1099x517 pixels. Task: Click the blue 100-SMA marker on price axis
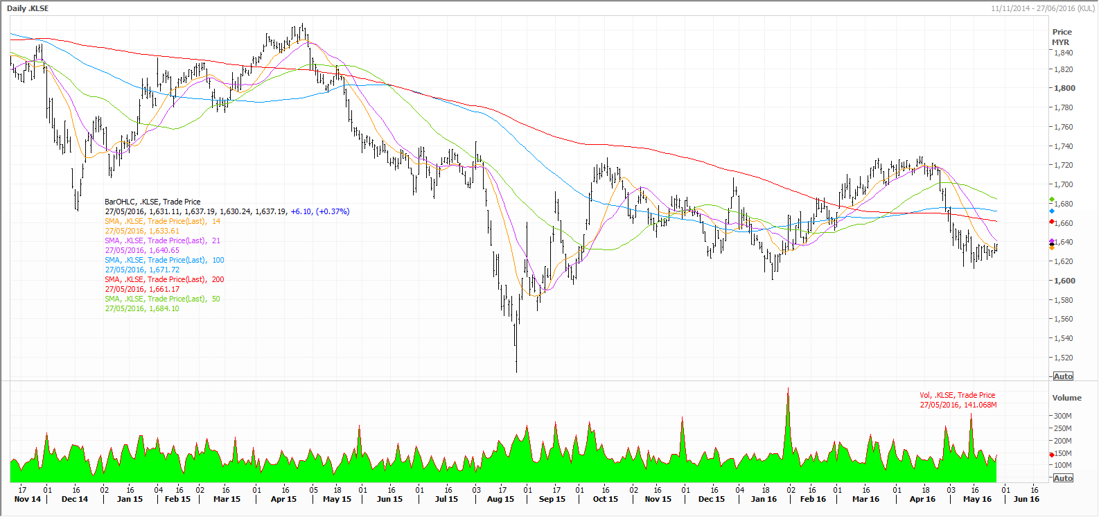tap(1052, 211)
